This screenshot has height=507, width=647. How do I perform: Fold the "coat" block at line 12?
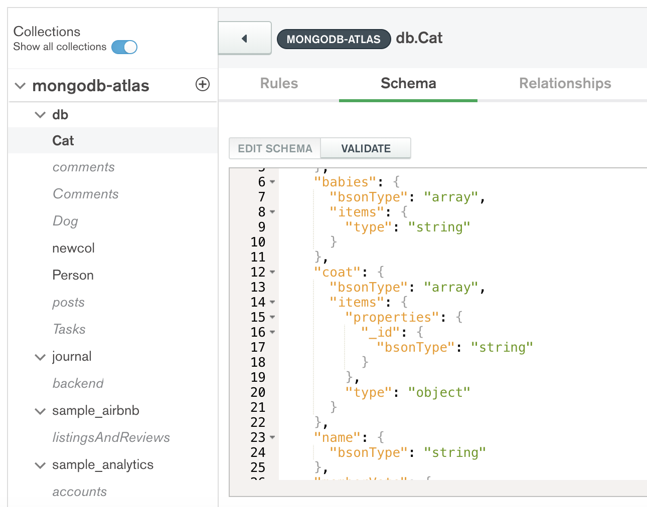[272, 272]
